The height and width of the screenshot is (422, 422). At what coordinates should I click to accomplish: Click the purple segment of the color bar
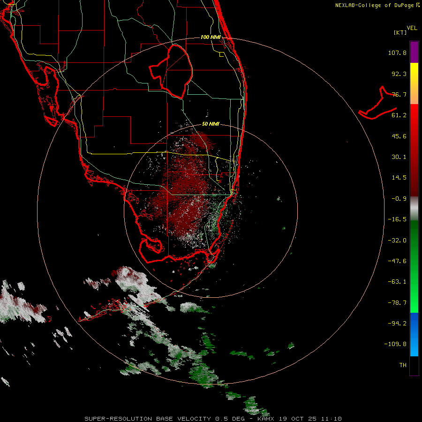(414, 52)
